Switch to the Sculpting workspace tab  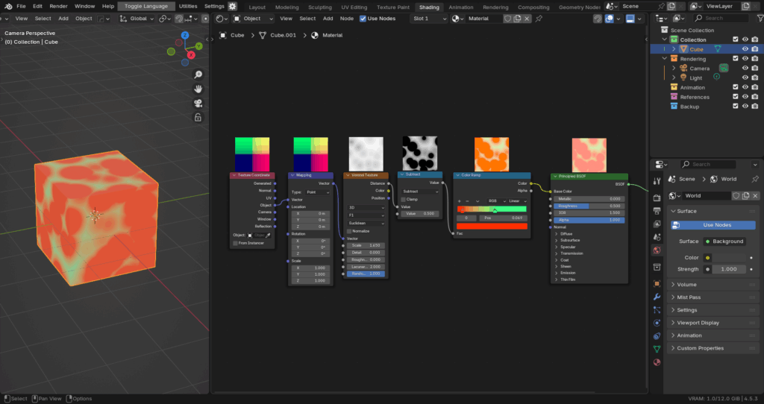320,7
